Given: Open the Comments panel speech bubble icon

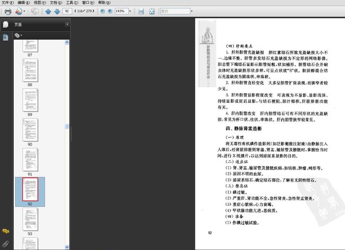Looking at the screenshot, I should 6,231.
